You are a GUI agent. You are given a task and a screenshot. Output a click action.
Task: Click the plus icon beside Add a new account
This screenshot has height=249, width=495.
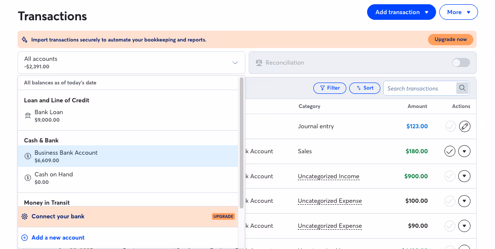coord(25,238)
